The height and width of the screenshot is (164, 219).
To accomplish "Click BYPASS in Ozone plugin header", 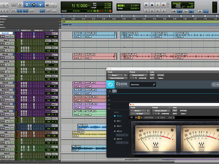I will tap(161, 75).
